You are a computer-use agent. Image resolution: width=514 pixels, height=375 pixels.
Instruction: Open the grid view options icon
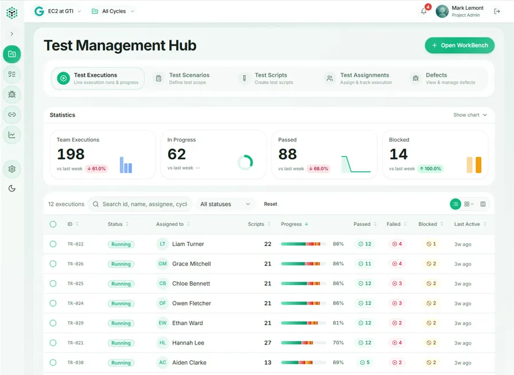(x=469, y=204)
